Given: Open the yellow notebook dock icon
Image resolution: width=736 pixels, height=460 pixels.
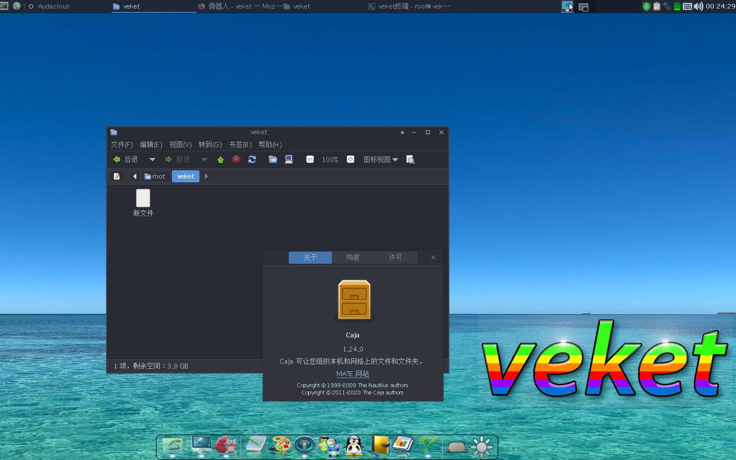Looking at the screenshot, I should click(x=379, y=446).
